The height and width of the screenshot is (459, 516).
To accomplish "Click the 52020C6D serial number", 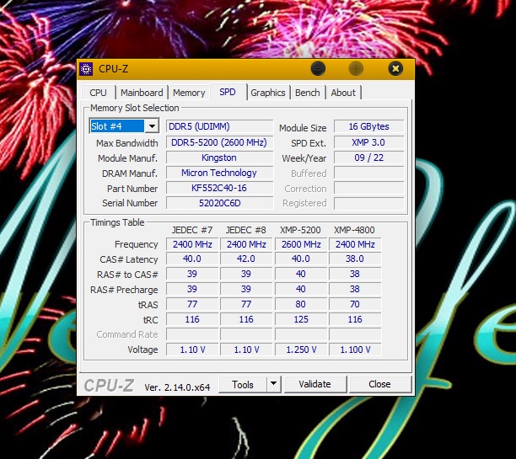I will point(219,203).
